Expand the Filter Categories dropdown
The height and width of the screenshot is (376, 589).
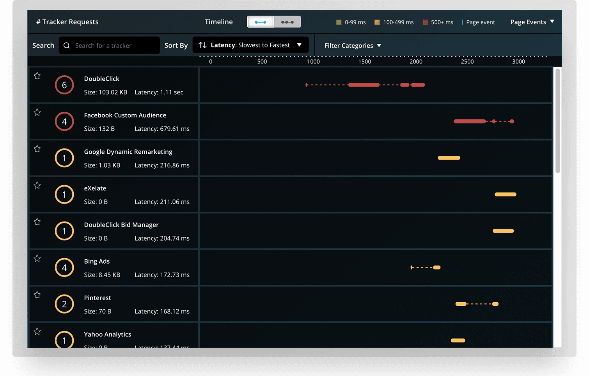point(352,45)
